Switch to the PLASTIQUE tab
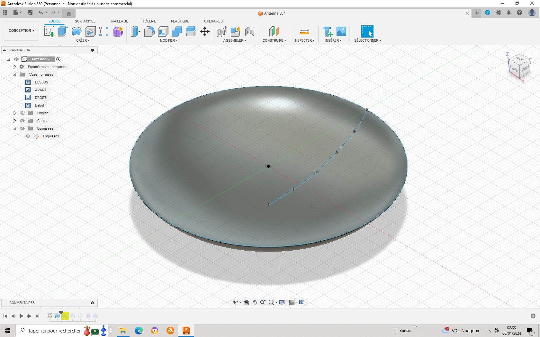 (180, 21)
